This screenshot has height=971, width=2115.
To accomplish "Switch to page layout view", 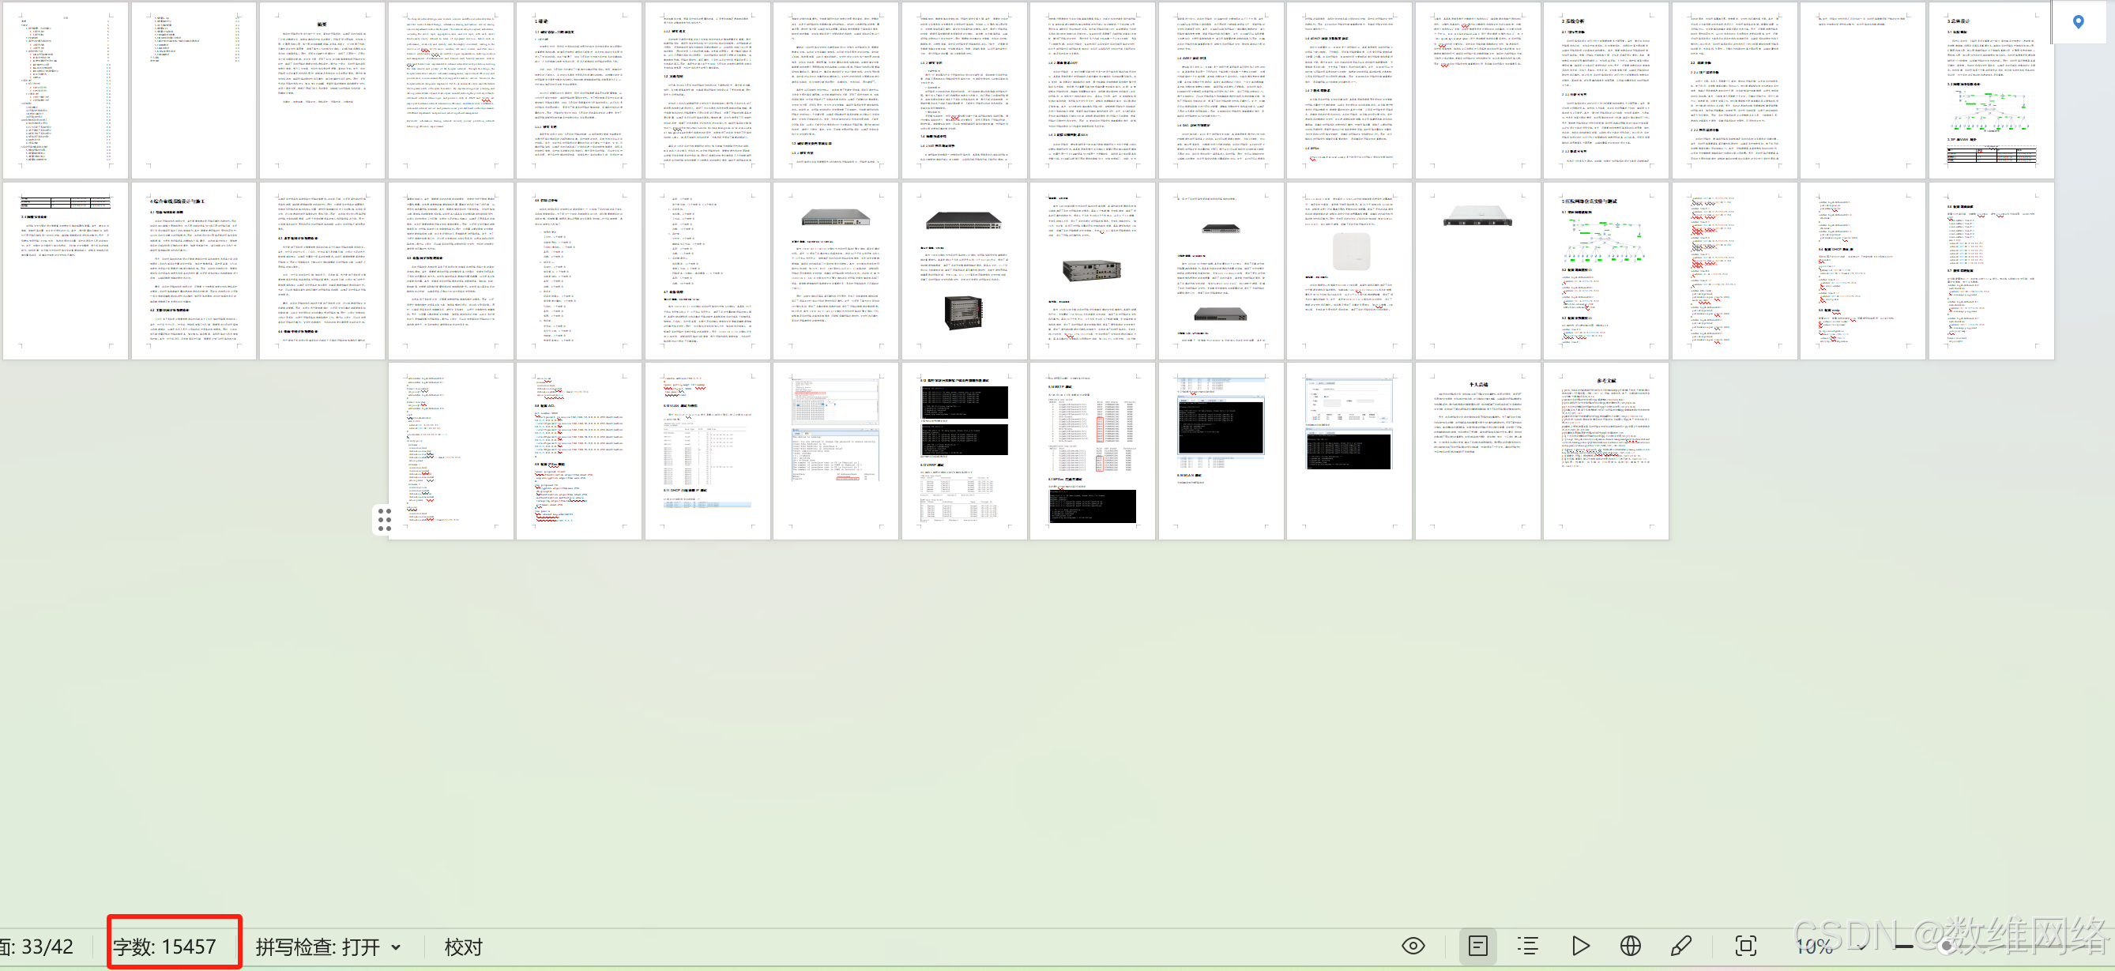I will coord(1477,946).
